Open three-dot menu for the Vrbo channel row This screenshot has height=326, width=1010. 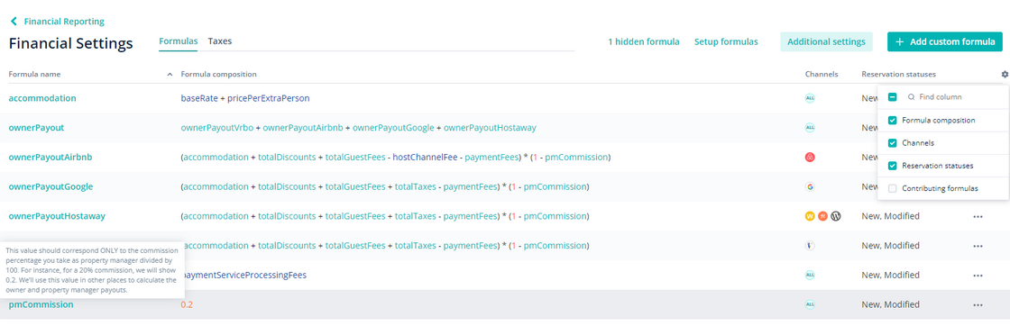(x=978, y=246)
